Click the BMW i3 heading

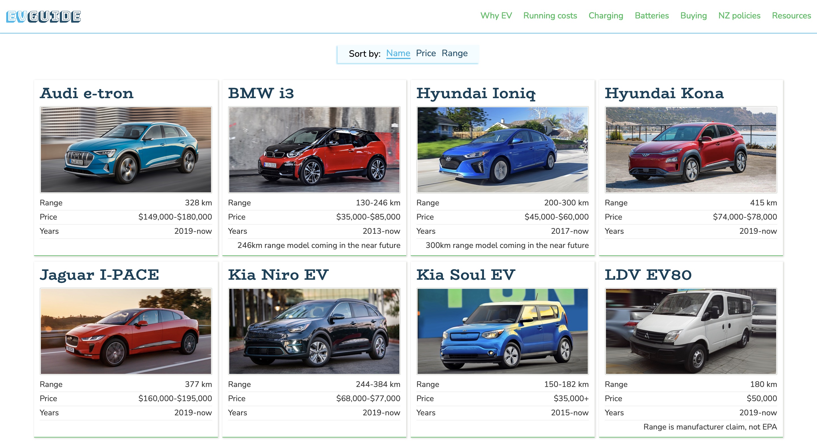pos(261,93)
